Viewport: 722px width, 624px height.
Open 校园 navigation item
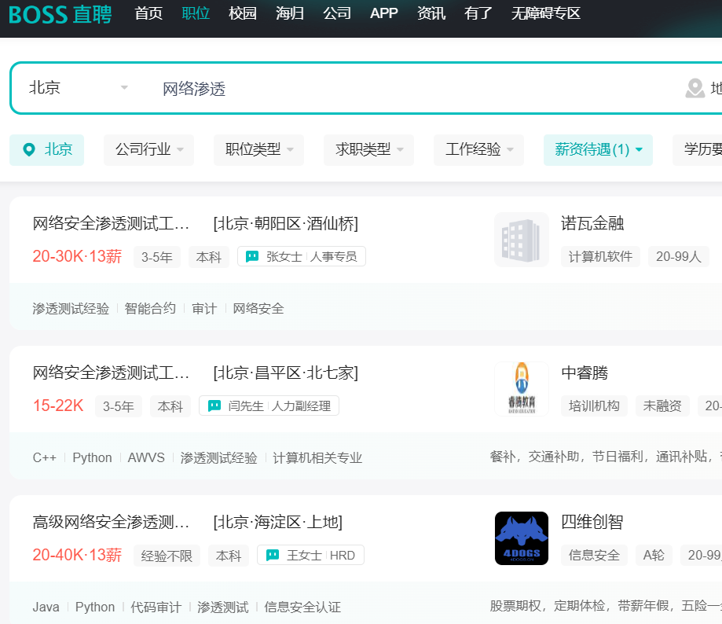(x=243, y=13)
